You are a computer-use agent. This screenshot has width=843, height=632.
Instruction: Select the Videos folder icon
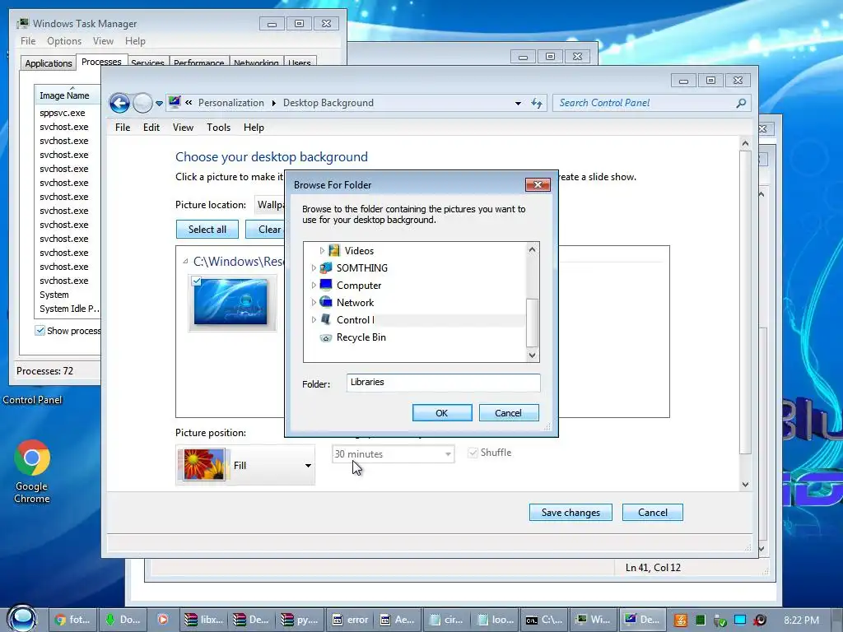tap(334, 250)
